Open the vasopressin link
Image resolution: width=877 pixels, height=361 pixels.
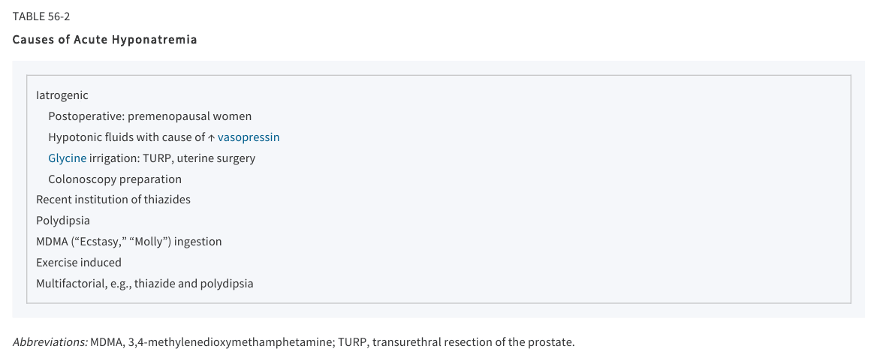click(x=249, y=137)
